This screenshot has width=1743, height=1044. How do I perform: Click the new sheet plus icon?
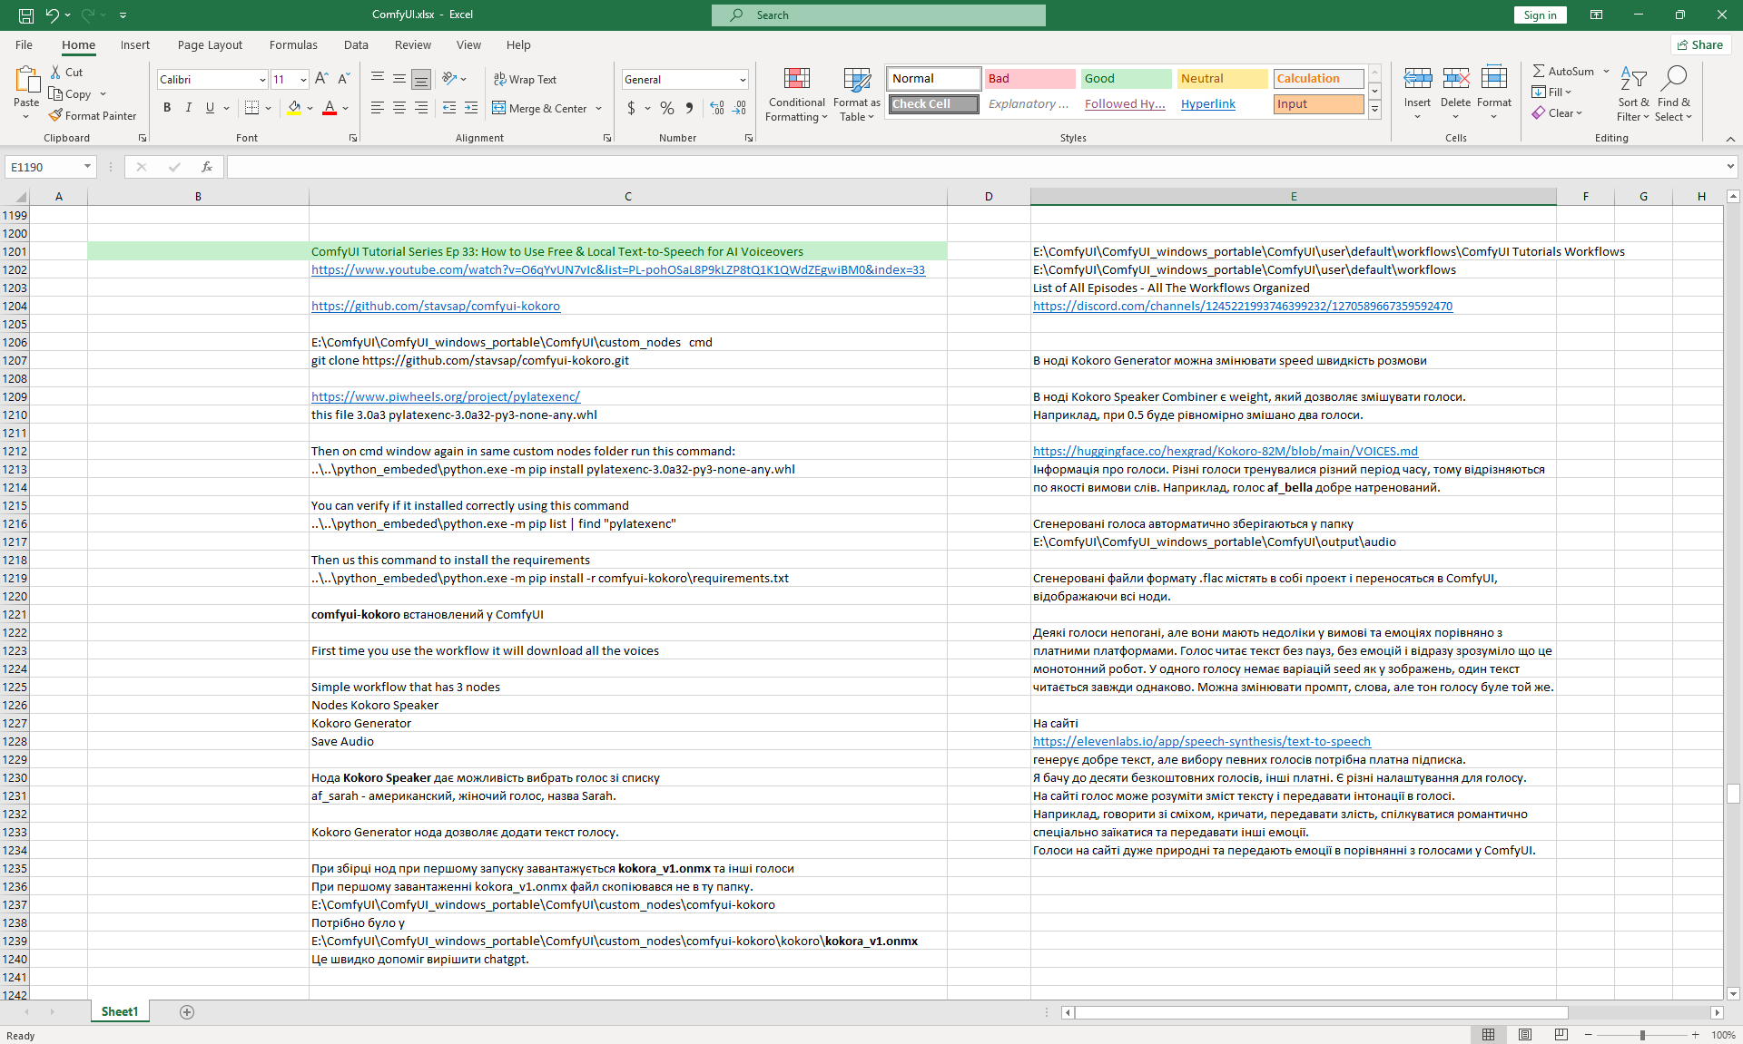(187, 1012)
